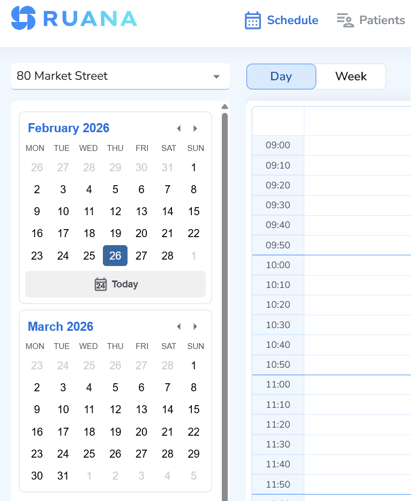Go to next month on February calendar
Viewport: 411px width, 501px height.
[x=195, y=128]
